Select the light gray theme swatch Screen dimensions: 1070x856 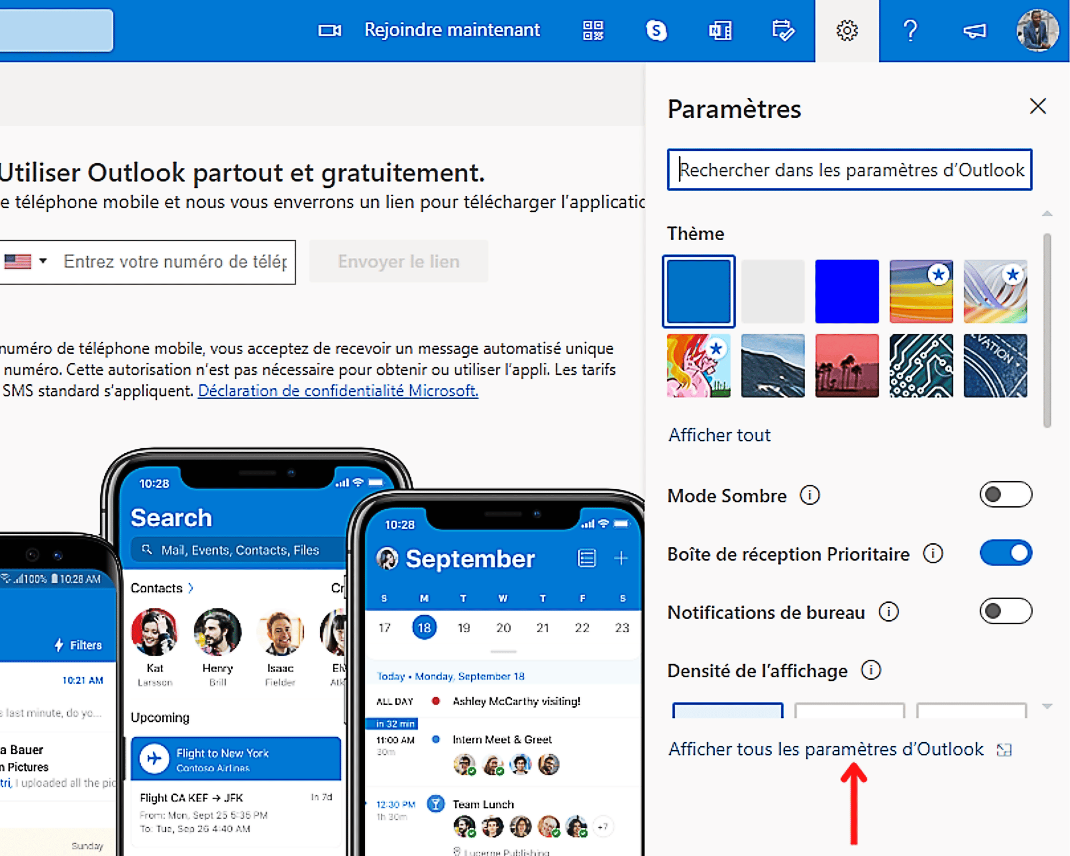pos(773,292)
